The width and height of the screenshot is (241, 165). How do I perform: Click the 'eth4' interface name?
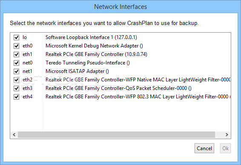28,97
